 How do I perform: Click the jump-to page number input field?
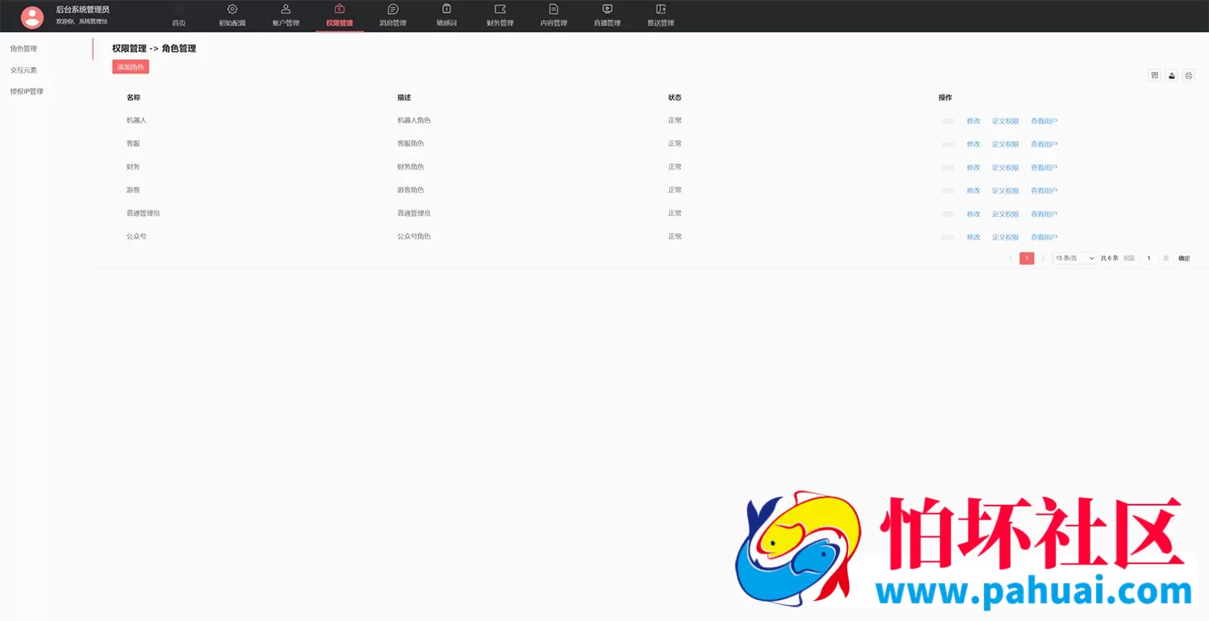(1149, 258)
